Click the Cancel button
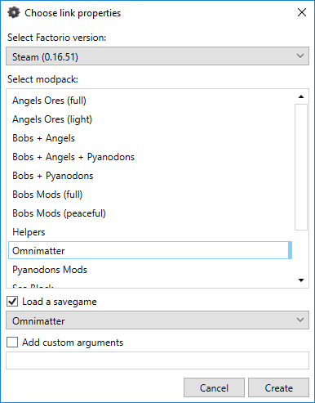This screenshot has height=403, width=315. tap(214, 387)
